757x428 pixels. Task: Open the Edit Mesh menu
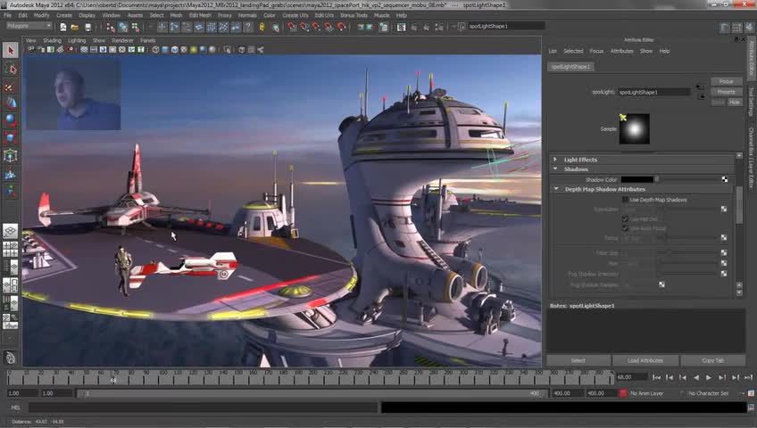click(199, 15)
